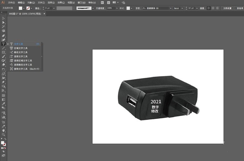Choose 路径文字工具 from the flyout
The width and height of the screenshot is (244, 161).
click(x=21, y=52)
